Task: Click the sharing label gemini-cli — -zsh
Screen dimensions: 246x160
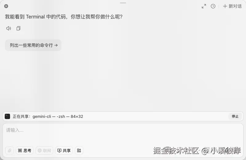Action: click(x=48, y=117)
